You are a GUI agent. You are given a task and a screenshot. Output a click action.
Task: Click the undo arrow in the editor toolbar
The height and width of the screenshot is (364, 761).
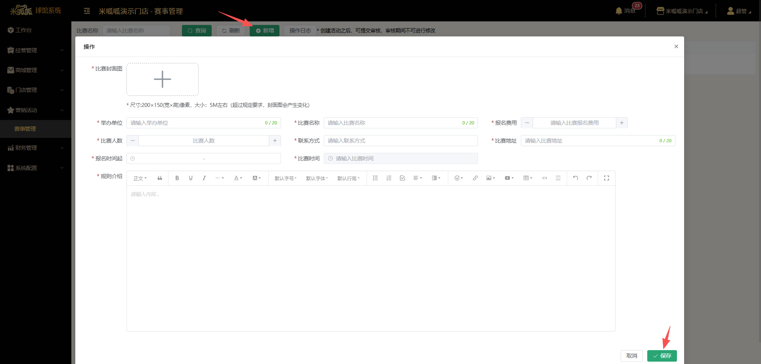(576, 178)
